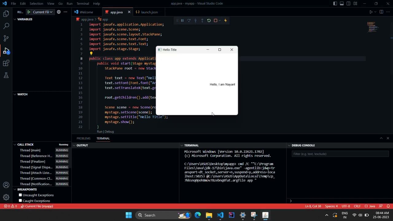The width and height of the screenshot is (393, 221).
Task: Open dropdown next to editor run button
Action: [375, 12]
